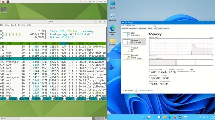Open the View menu in the terminal

pyautogui.click(x=7, y=25)
